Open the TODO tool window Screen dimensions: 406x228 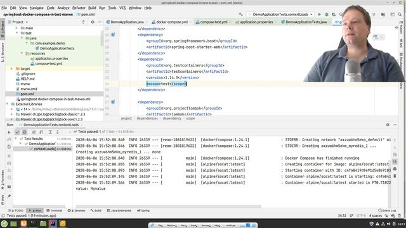(16, 211)
